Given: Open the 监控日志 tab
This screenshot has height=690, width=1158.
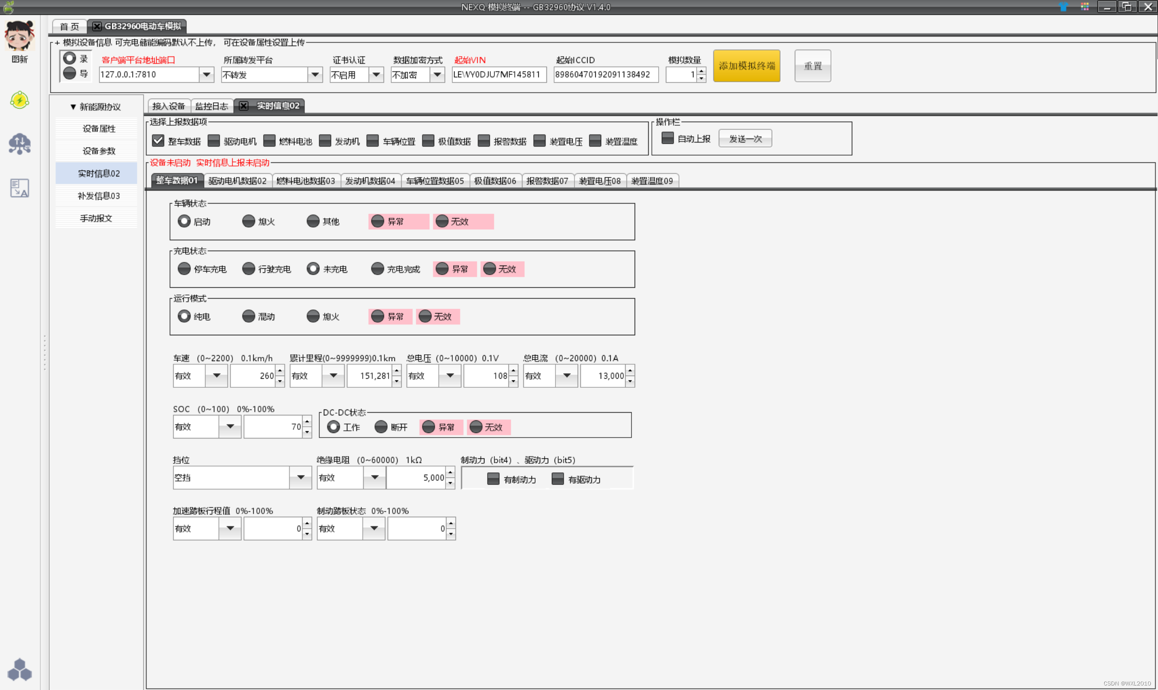Looking at the screenshot, I should (211, 106).
